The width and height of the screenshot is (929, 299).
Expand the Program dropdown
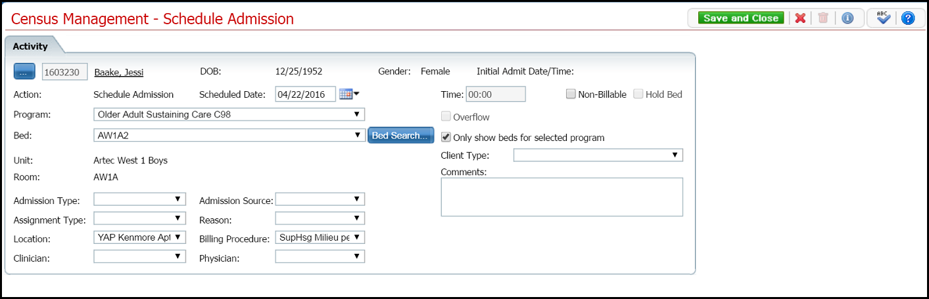[x=229, y=115]
